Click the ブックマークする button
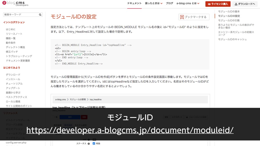260x146 pixels. click(194, 17)
